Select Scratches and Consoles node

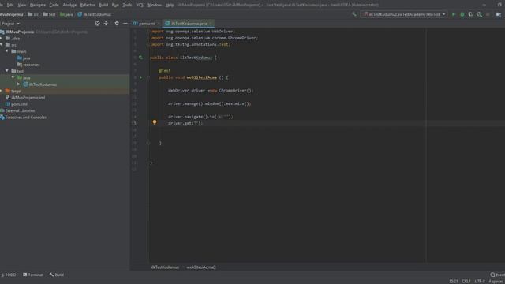coord(24,118)
